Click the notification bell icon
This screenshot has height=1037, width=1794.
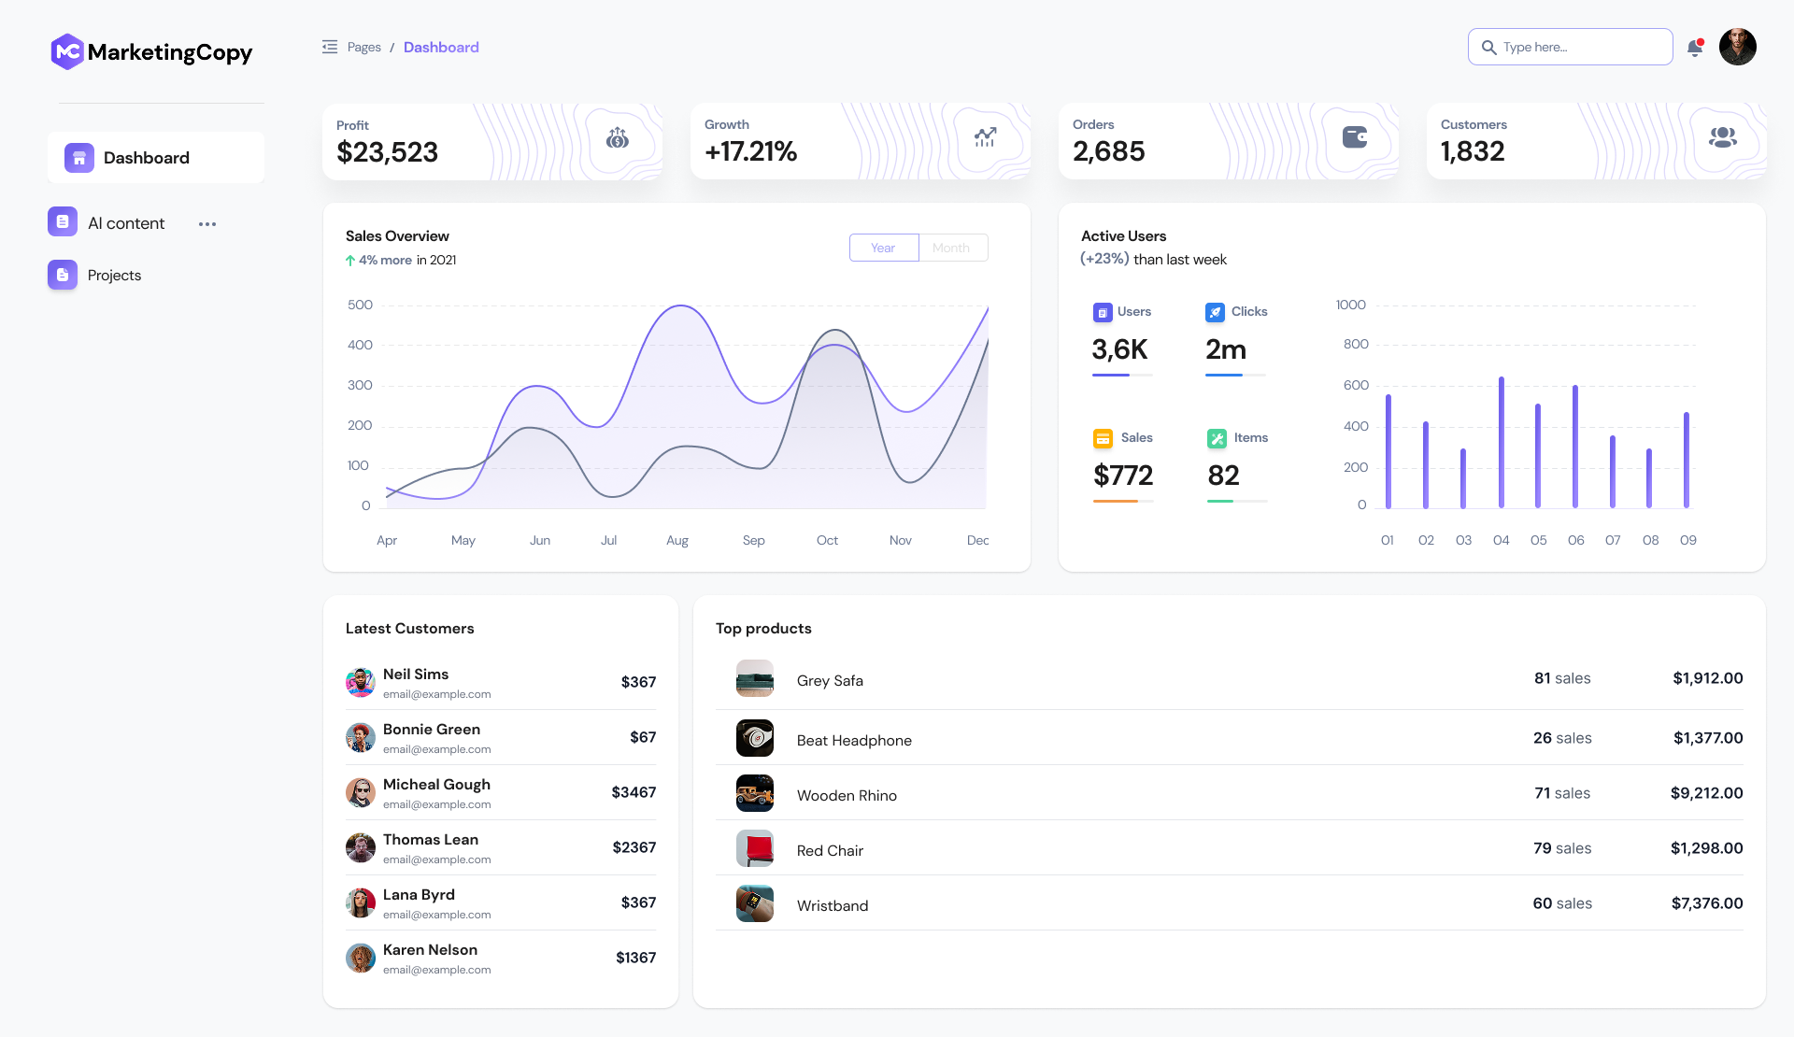[x=1694, y=48]
